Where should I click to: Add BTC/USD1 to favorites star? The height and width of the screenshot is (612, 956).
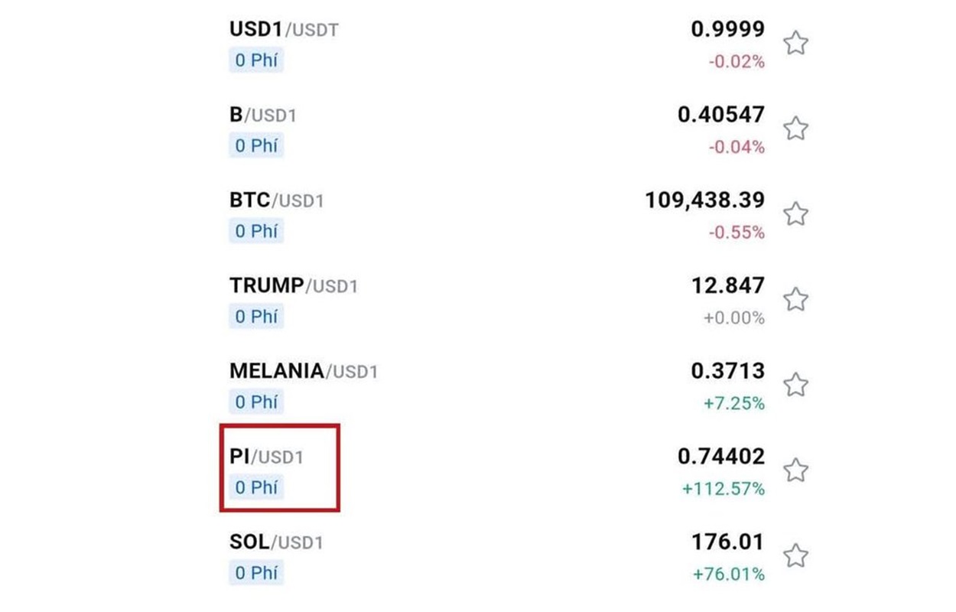coord(796,214)
